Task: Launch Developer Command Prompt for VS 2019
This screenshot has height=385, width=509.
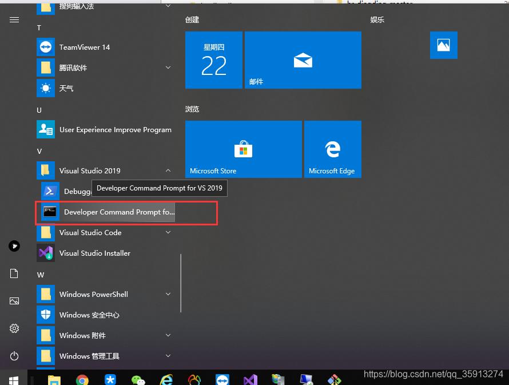Action: (108, 212)
